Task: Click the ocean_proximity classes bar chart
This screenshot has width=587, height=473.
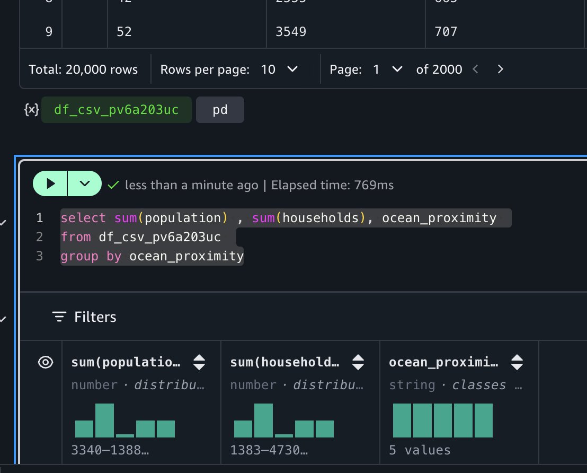Action: 443,421
